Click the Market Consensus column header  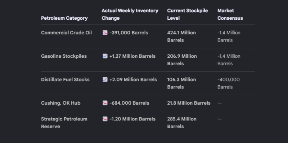(x=230, y=14)
